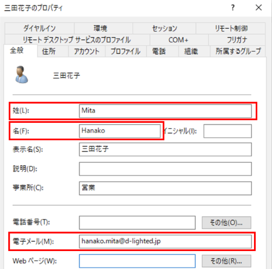Click the empty 説明(D) field
Image resolution: width=272 pixels, height=269 pixels.
[165, 169]
